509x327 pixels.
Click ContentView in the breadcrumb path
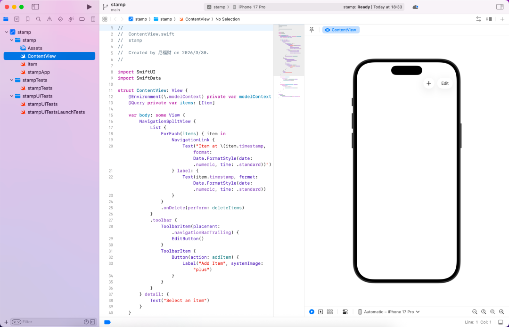pos(197,19)
